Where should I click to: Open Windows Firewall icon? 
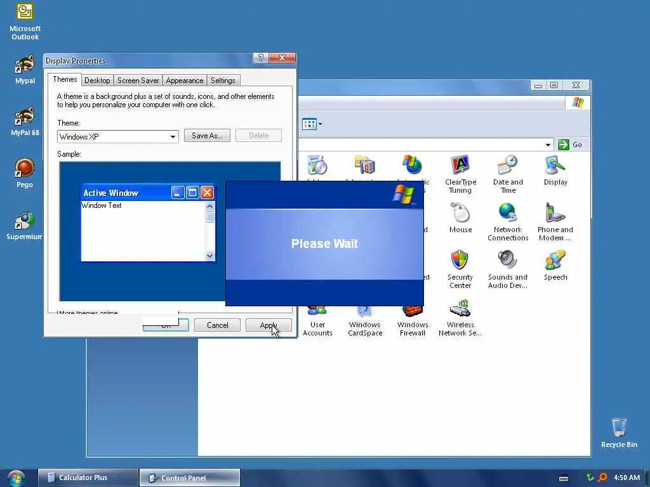pyautogui.click(x=413, y=321)
